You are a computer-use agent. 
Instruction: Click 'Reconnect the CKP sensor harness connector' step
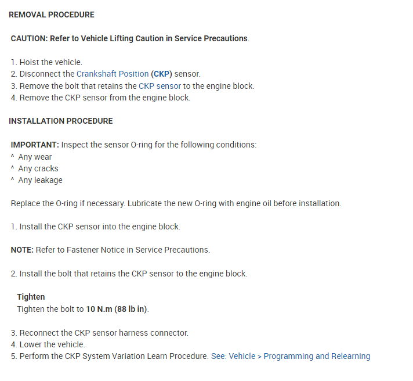click(x=103, y=333)
